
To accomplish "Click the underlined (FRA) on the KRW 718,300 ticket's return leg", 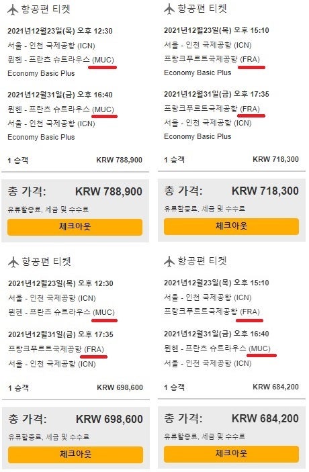I will click(x=250, y=109).
